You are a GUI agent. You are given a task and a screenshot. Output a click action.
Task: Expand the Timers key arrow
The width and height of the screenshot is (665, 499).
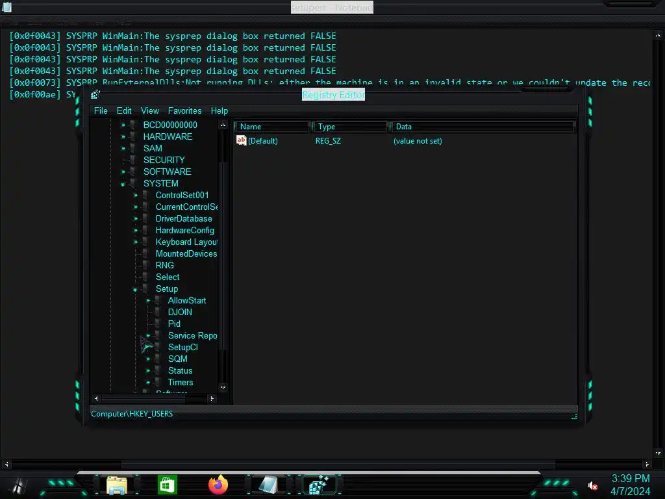pos(148,382)
